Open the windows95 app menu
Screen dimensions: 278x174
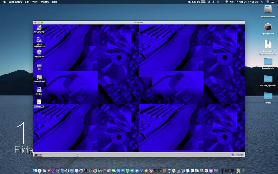(15, 2)
